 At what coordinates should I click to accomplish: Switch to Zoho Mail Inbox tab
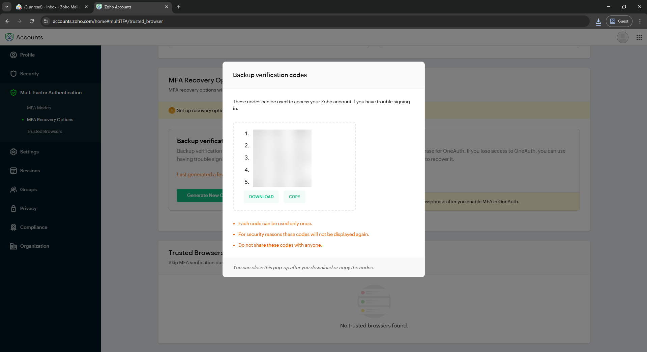tap(51, 7)
